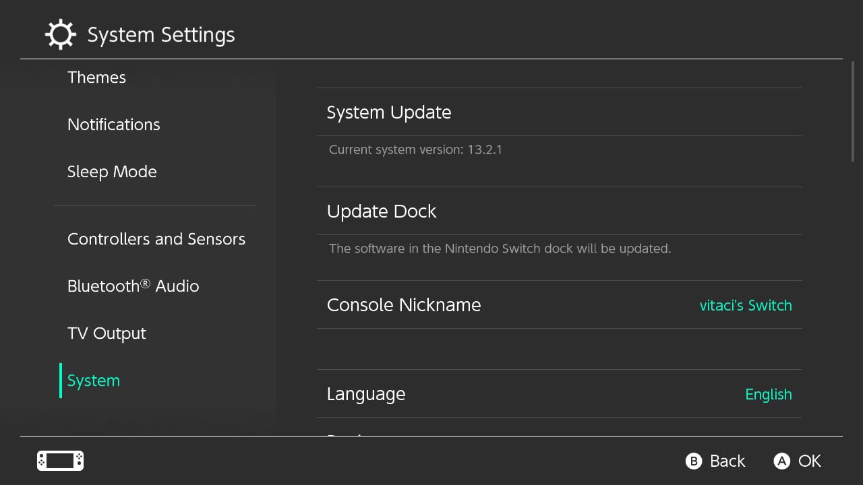Choose Update Dock option
Screen dimensions: 863x485
[382, 212]
